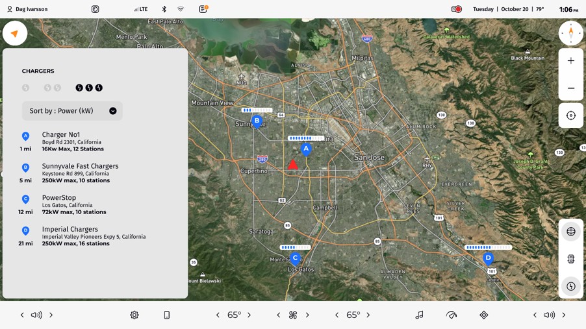Click the compass orientation control
This screenshot has height=329, width=586.
[570, 33]
